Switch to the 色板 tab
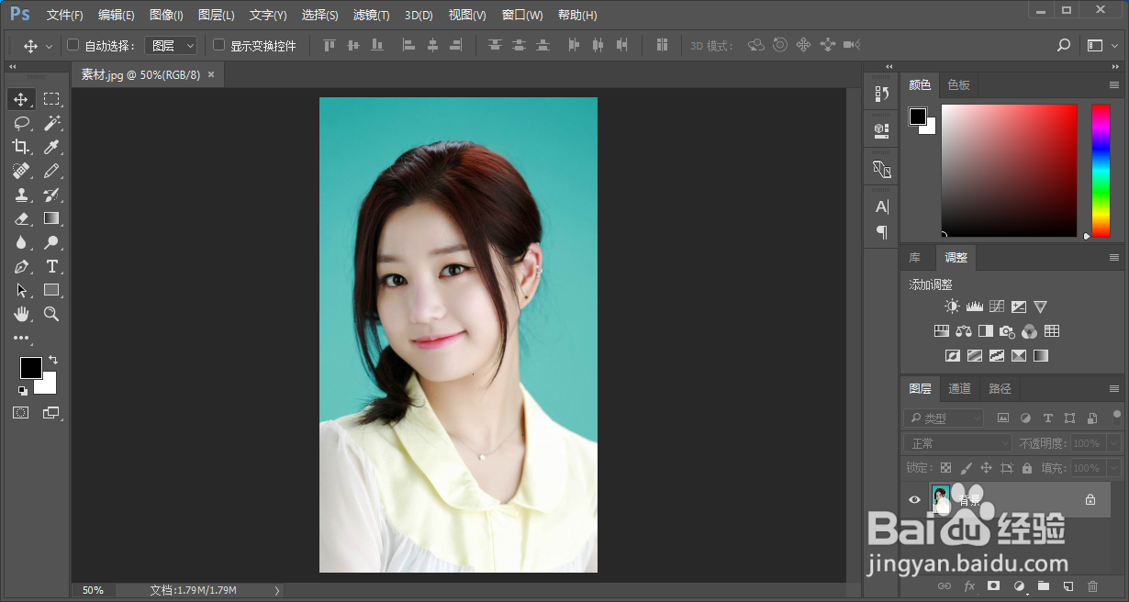 [958, 84]
